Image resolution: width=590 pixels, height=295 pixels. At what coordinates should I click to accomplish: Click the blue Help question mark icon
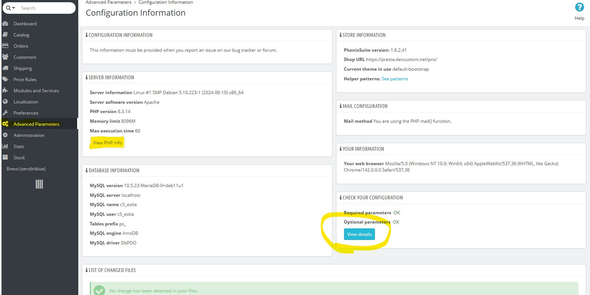(579, 7)
